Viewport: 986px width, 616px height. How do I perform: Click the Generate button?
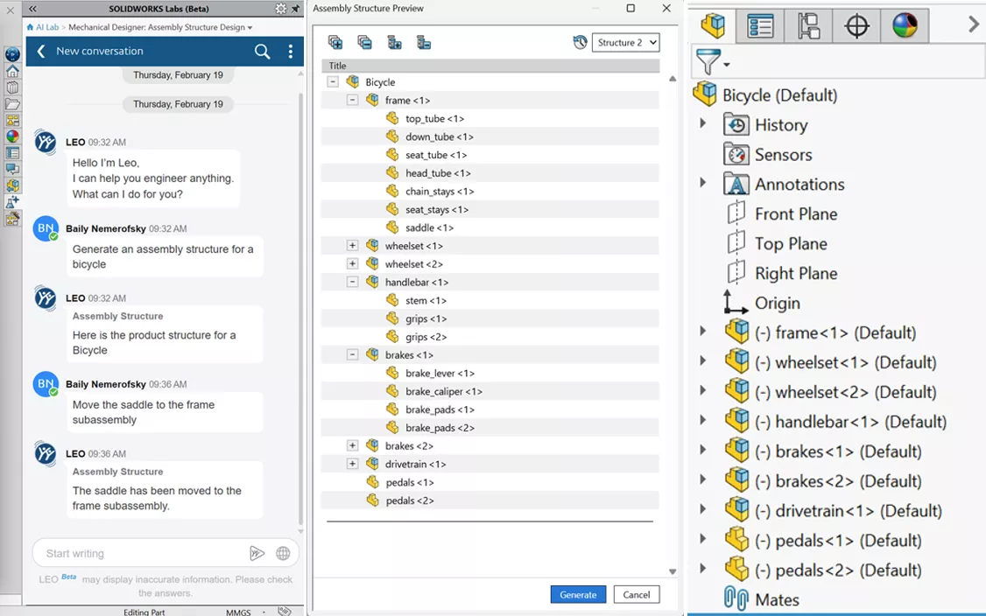(578, 594)
